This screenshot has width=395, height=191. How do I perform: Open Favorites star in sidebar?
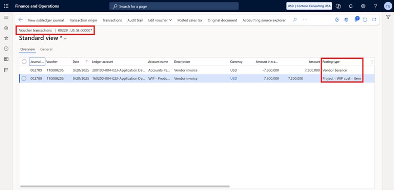point(6,38)
